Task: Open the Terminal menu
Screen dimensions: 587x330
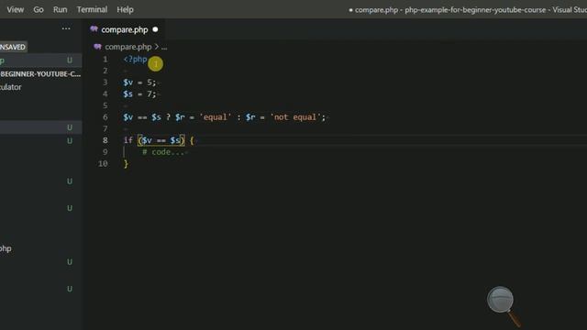Action: (x=92, y=9)
